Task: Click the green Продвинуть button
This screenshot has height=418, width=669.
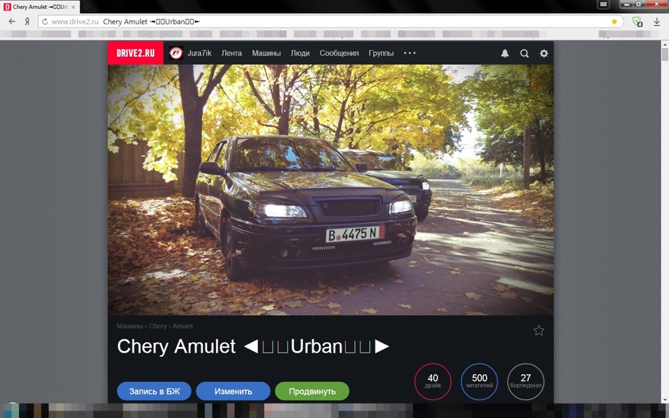Action: [312, 391]
